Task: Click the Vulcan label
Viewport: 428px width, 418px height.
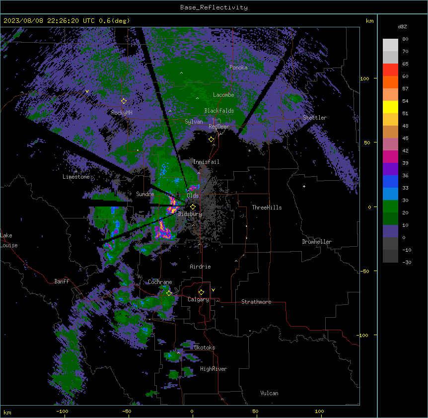Action: click(x=269, y=393)
